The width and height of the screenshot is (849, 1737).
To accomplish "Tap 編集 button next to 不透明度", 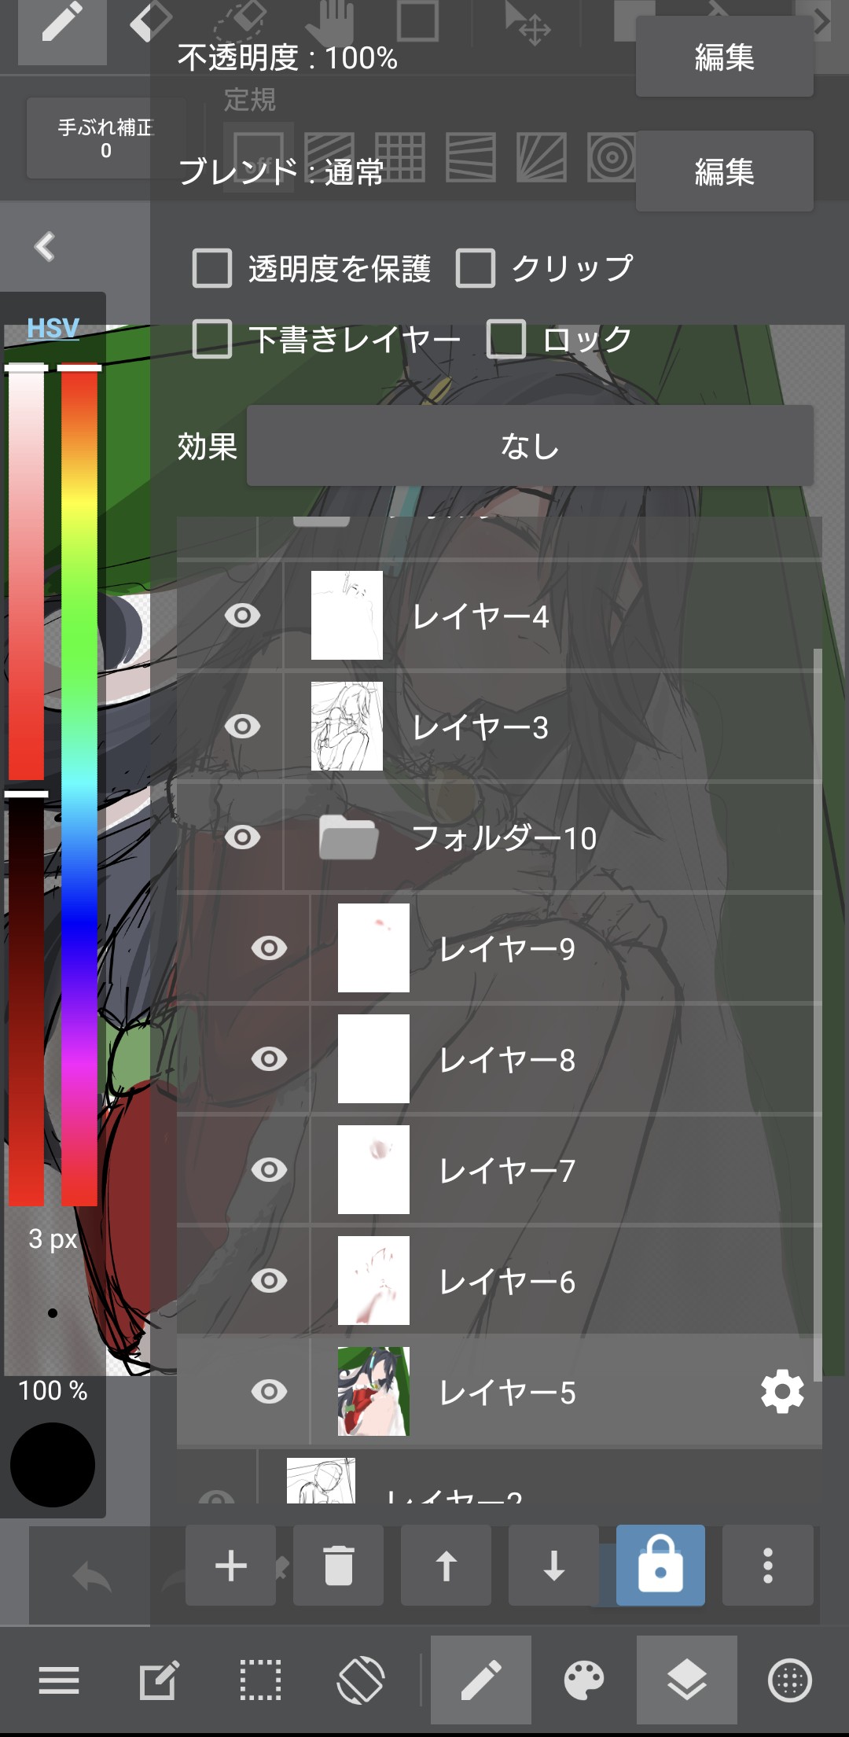I will pyautogui.click(x=725, y=57).
